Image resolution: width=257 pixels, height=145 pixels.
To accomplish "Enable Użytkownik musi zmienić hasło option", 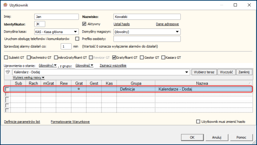I will [x=198, y=122].
